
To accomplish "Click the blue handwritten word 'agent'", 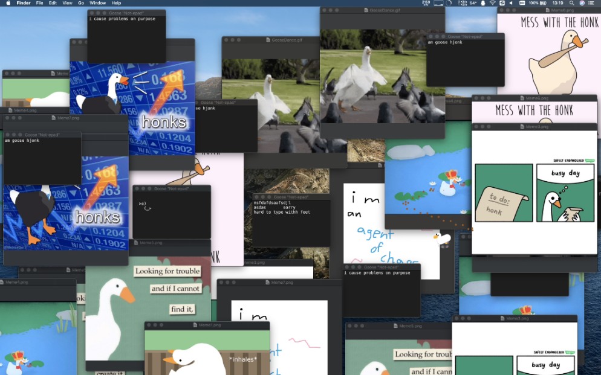I will coord(375,233).
